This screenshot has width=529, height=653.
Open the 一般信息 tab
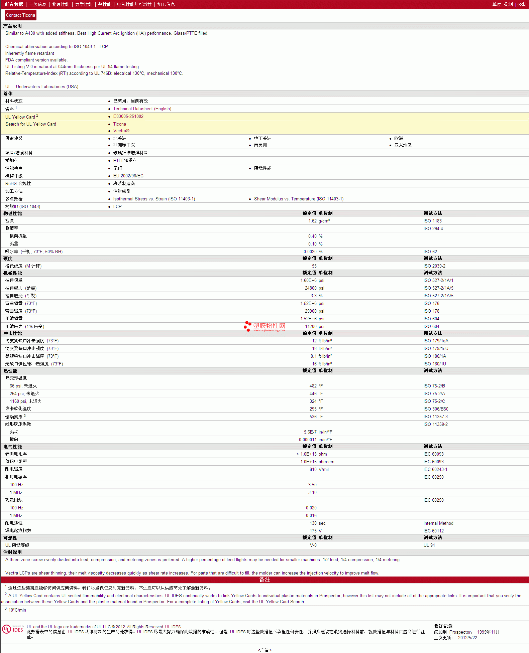[37, 4]
